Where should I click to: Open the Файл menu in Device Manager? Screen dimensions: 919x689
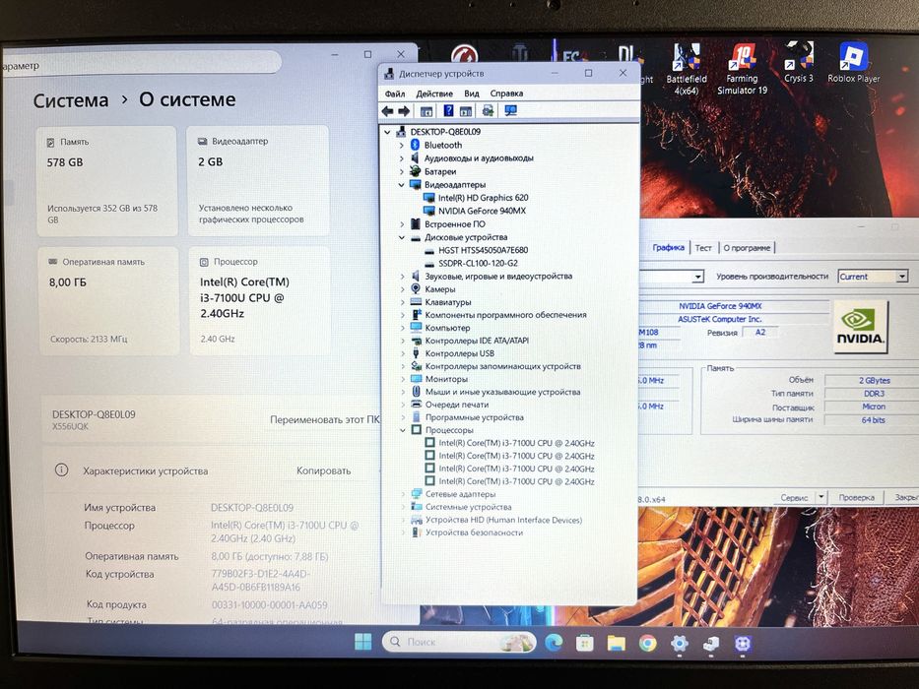(x=395, y=94)
